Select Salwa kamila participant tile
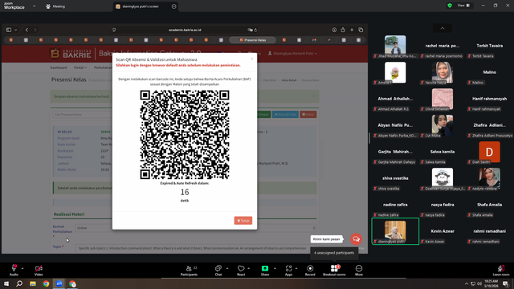 click(x=443, y=152)
